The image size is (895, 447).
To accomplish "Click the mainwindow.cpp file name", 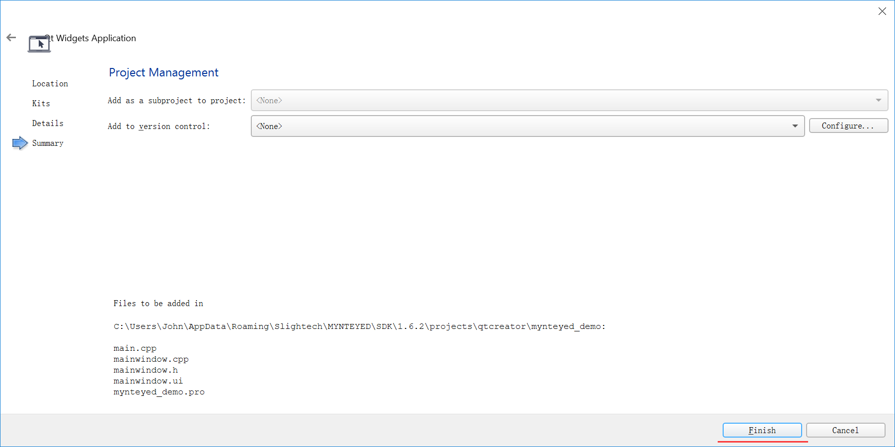I will click(151, 359).
